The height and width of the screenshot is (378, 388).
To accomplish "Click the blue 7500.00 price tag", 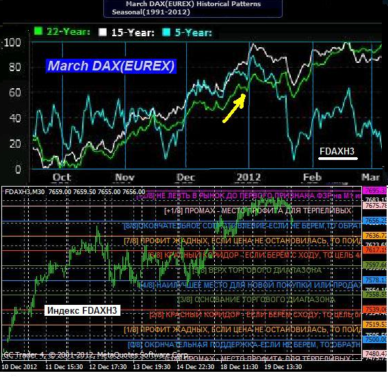I will (x=375, y=339).
